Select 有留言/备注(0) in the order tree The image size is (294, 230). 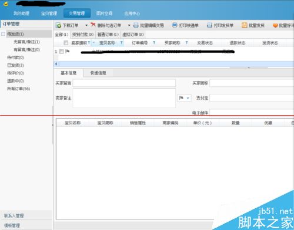[x=26, y=50]
